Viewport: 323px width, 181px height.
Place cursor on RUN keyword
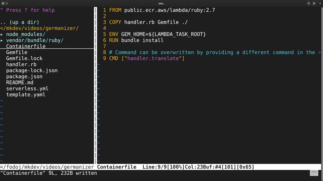click(114, 40)
